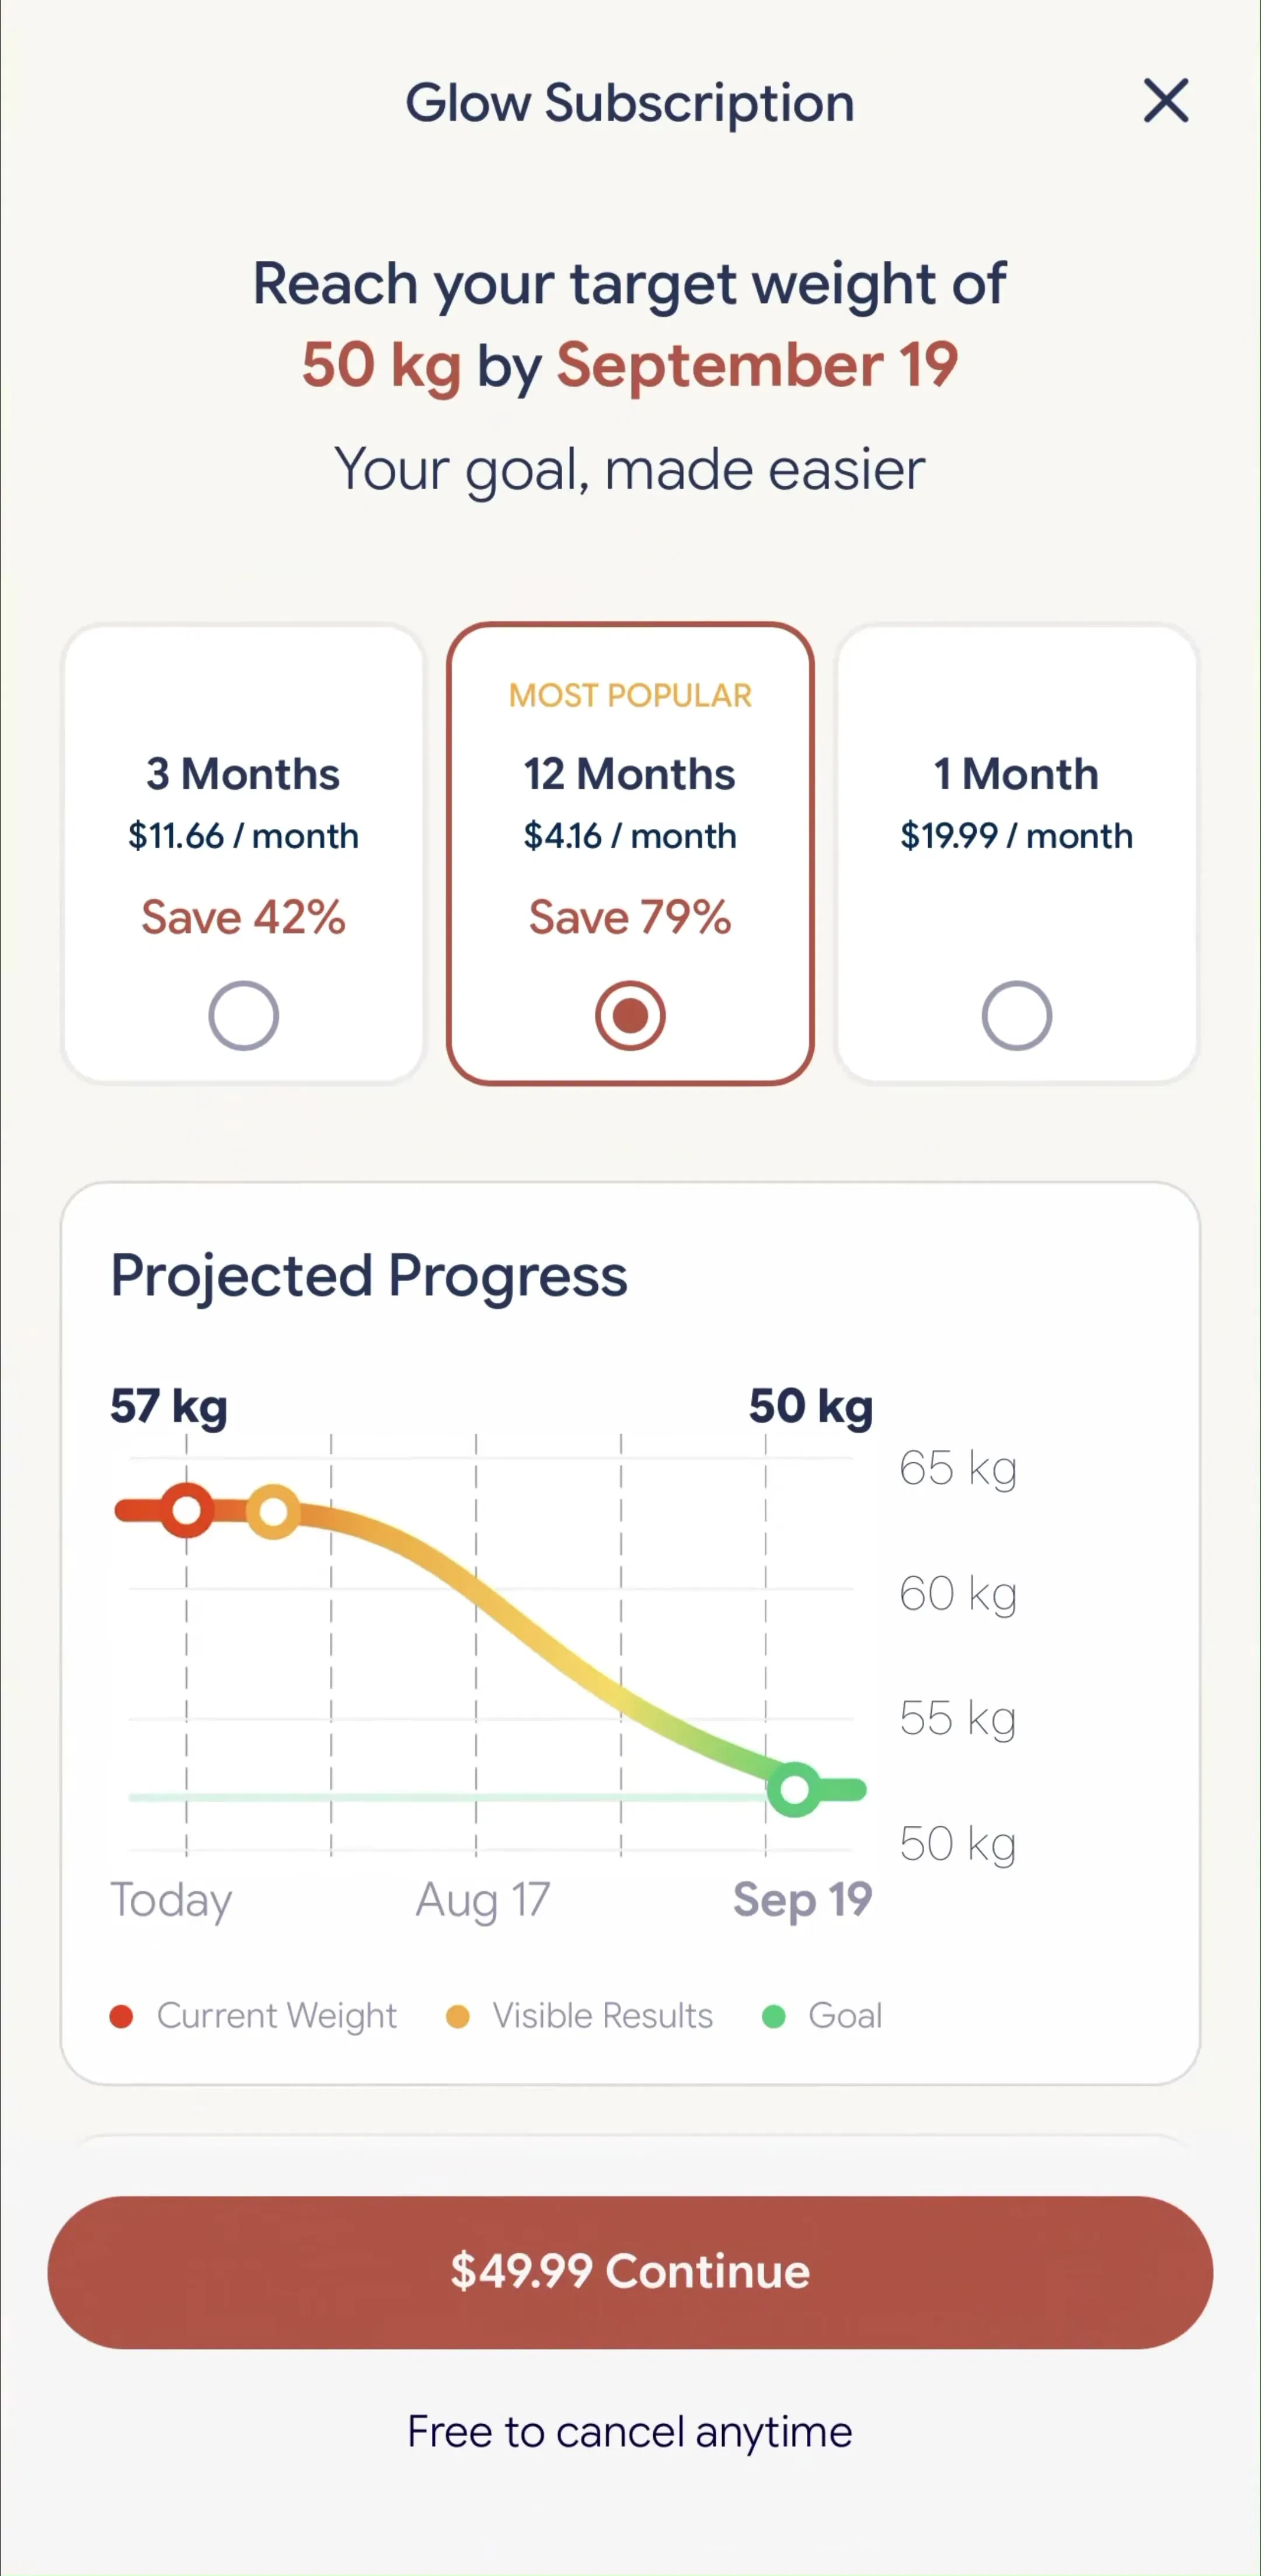The height and width of the screenshot is (2576, 1261).
Task: Tap the Save 79% label
Action: (x=630, y=917)
